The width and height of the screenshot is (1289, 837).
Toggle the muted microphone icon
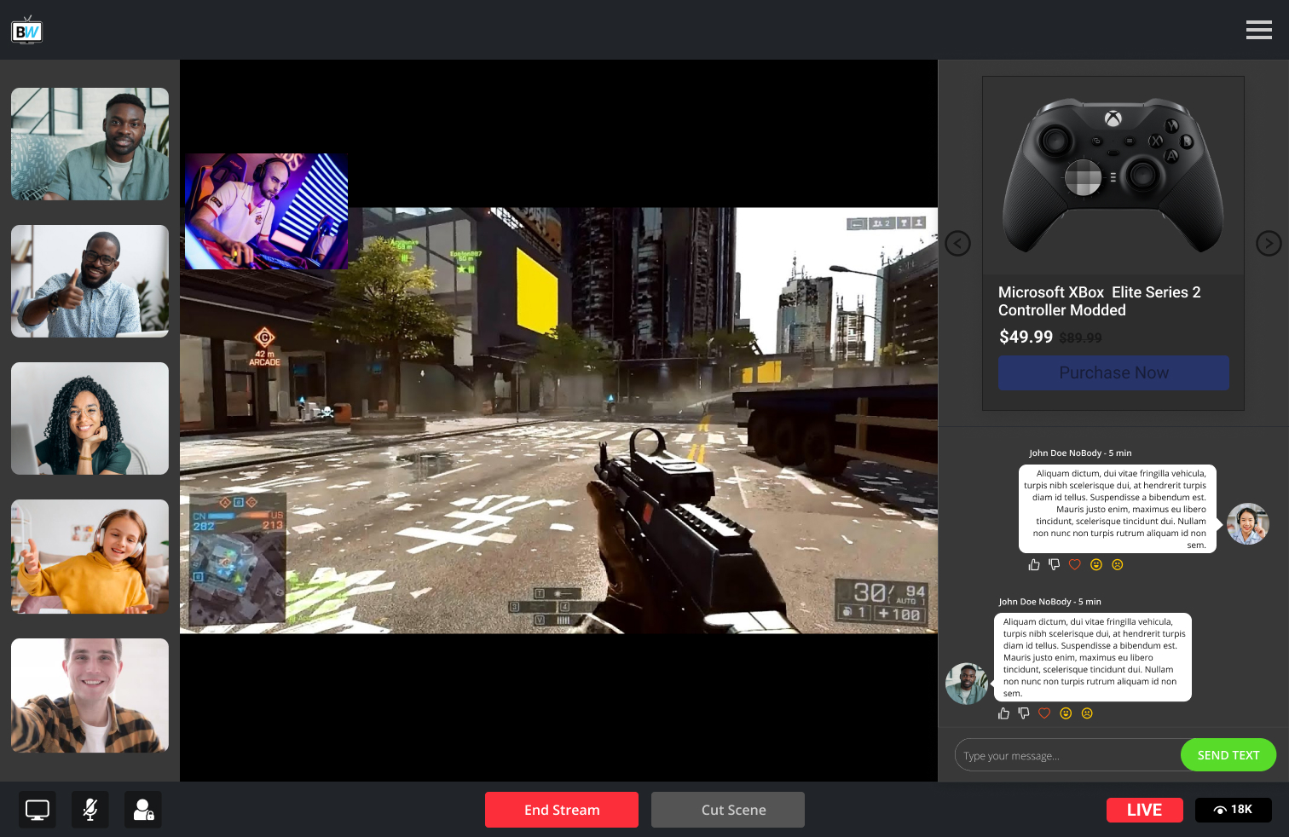click(90, 810)
